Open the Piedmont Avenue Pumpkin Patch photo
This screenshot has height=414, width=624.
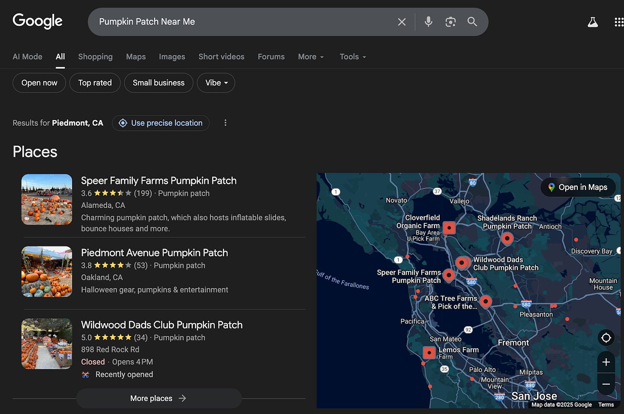[47, 271]
